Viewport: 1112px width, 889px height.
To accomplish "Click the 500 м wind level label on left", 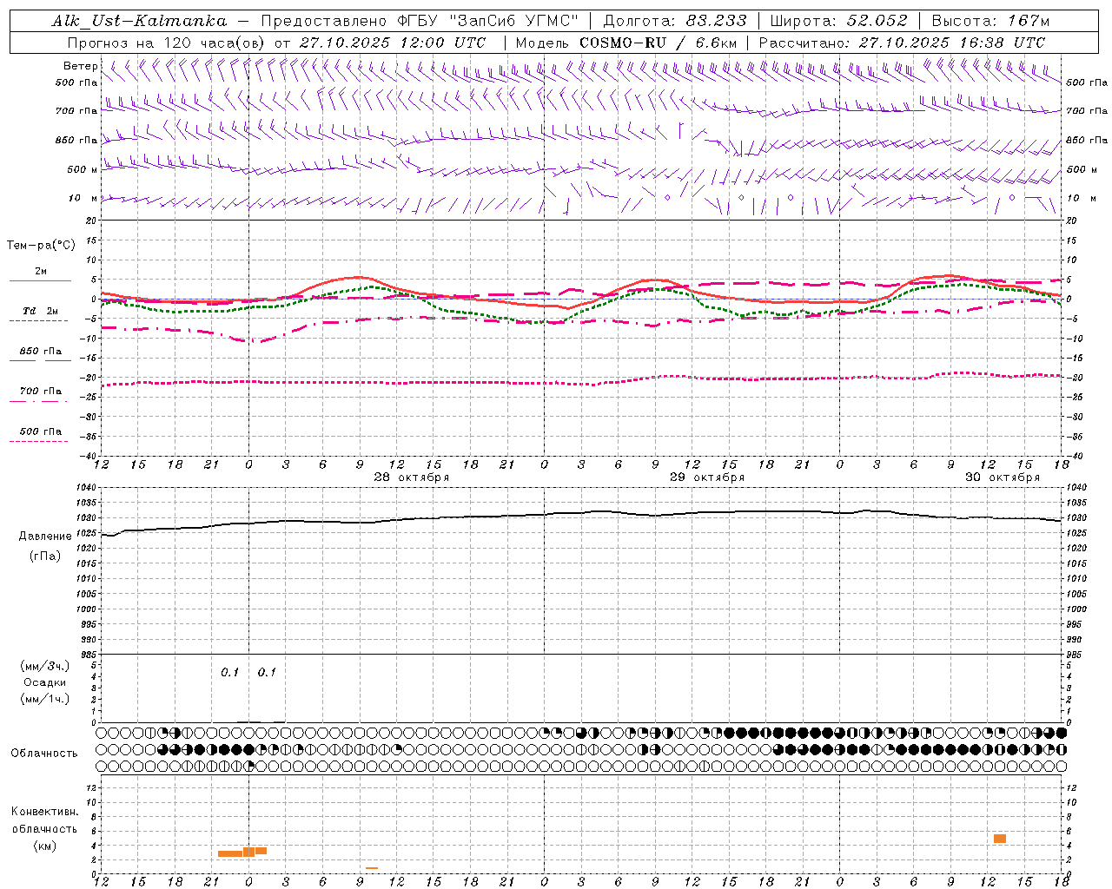I will pos(83,170).
